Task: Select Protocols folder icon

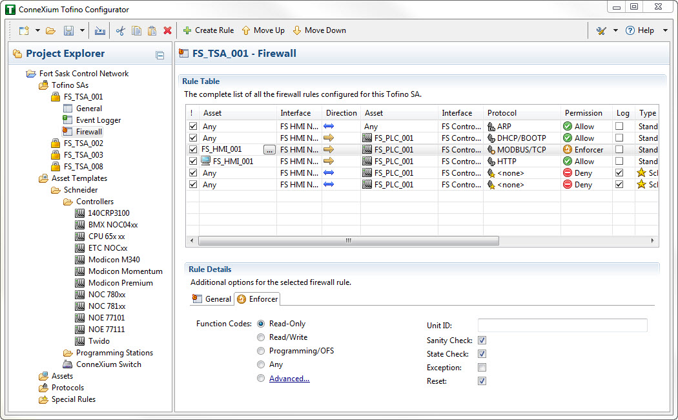Action: pyautogui.click(x=43, y=388)
